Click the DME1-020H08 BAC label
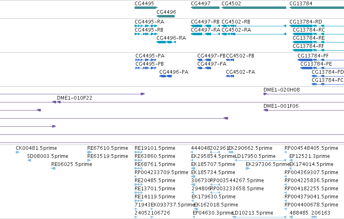Image resolution: width=344 pixels, height=219 pixels. tap(282, 90)
